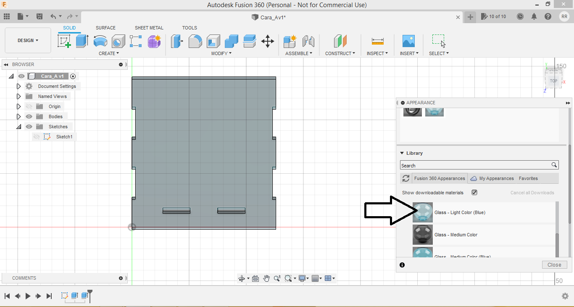Select Glass - Medium Color material swatch

coord(422,235)
